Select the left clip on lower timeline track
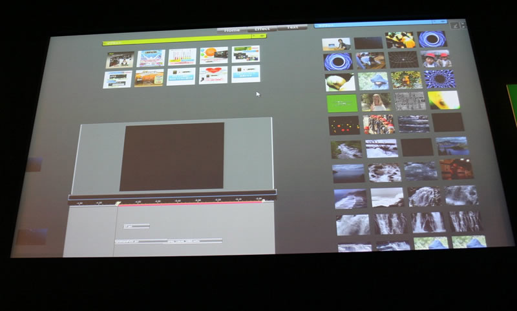The image size is (517, 311). pyautogui.click(x=141, y=241)
